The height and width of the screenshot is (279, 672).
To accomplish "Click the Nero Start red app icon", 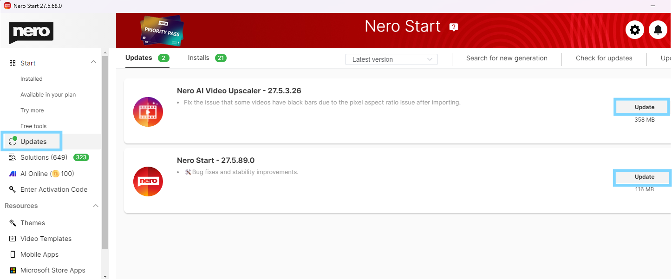I will click(x=148, y=182).
